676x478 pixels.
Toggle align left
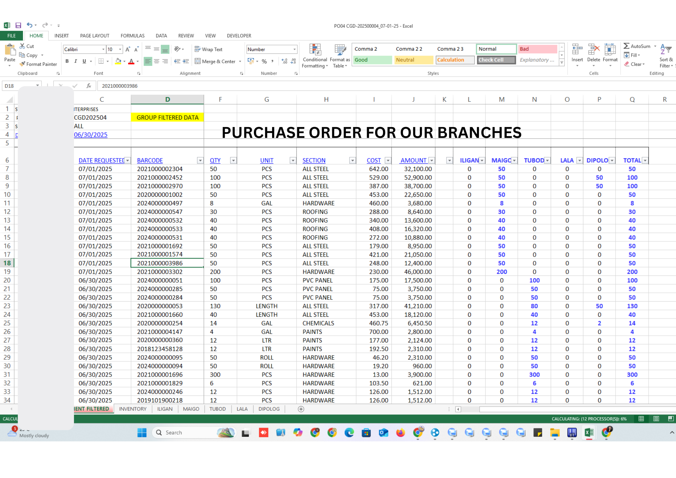148,61
